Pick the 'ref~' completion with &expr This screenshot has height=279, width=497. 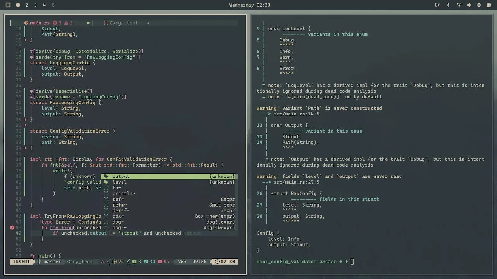[169, 199]
